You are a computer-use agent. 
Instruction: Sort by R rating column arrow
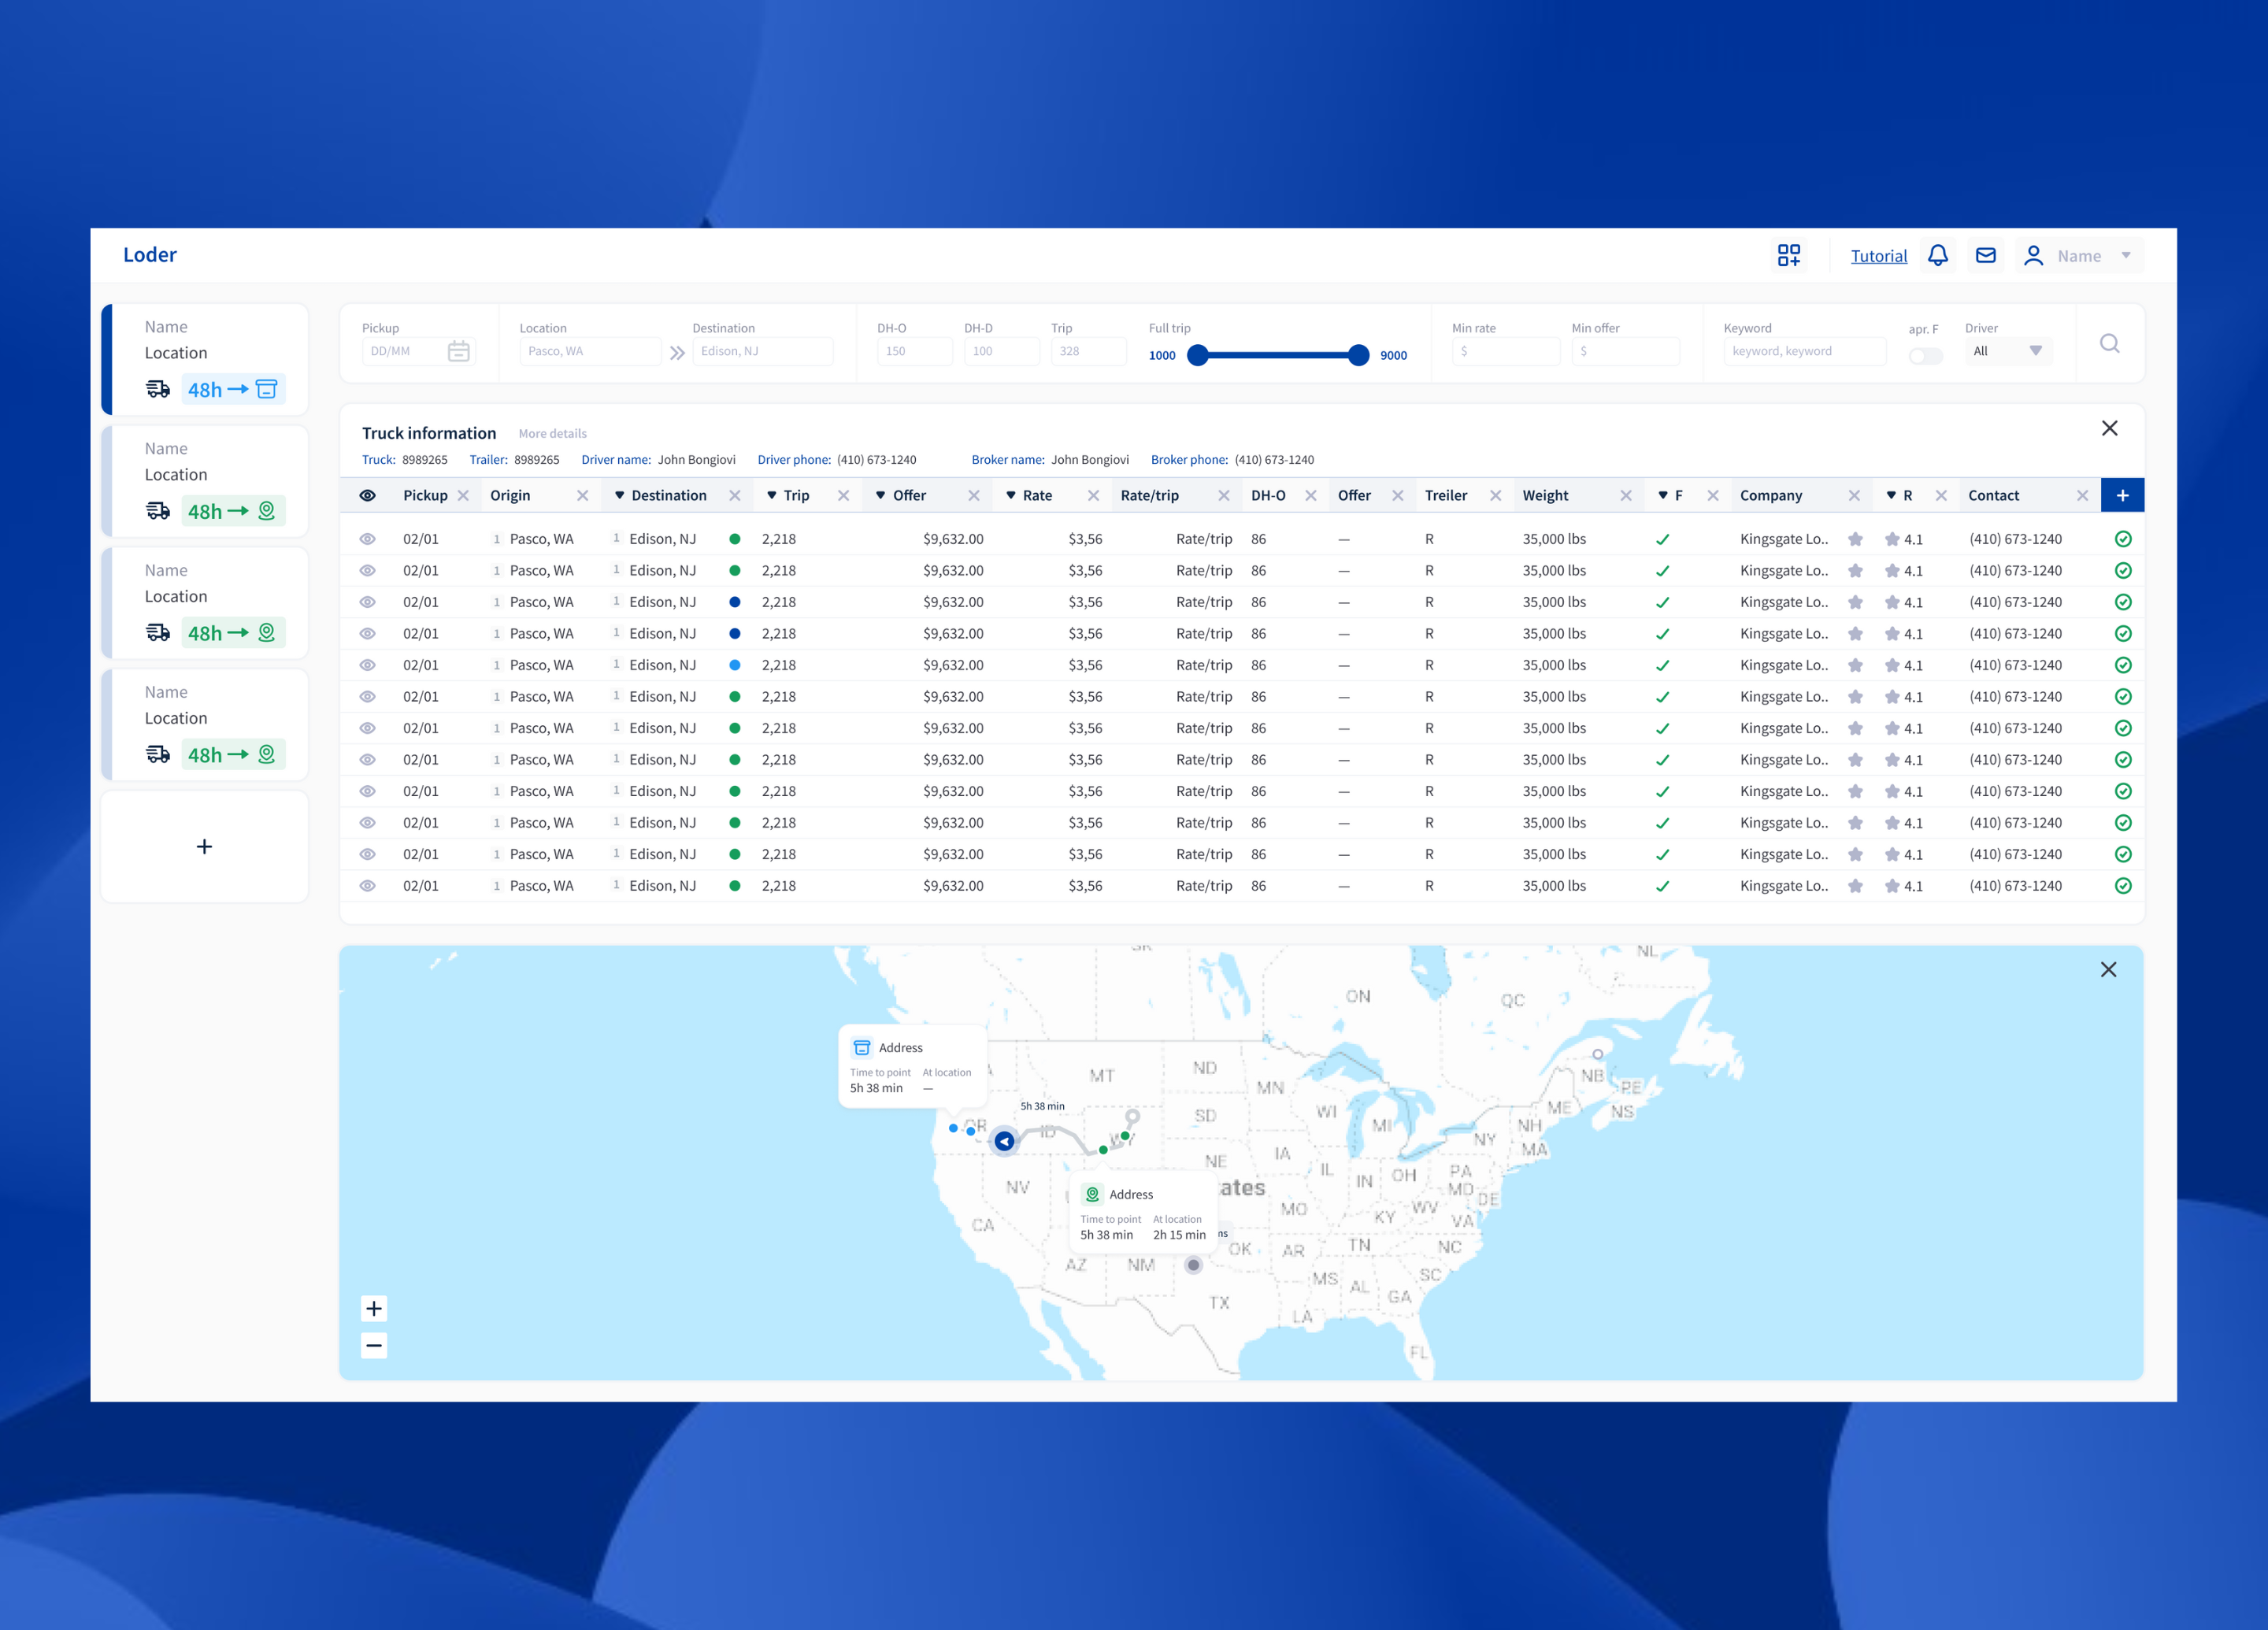pos(1890,495)
